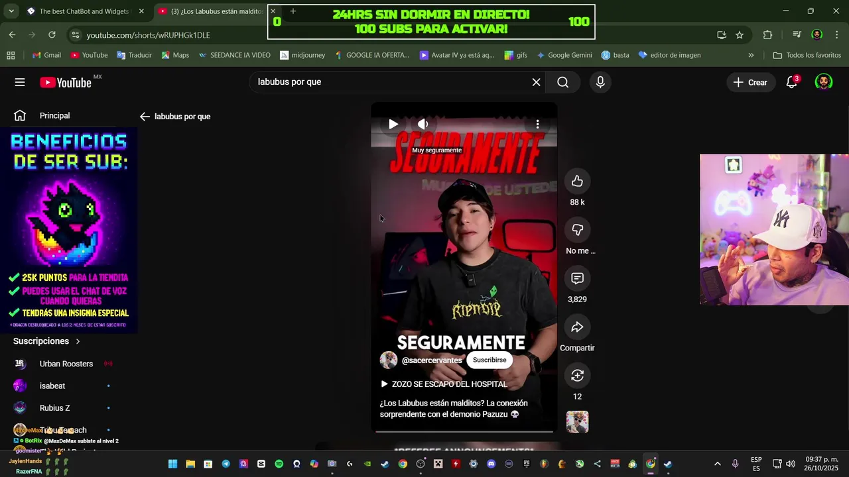Reload the current page
Screen dimensions: 849x477
(52, 34)
